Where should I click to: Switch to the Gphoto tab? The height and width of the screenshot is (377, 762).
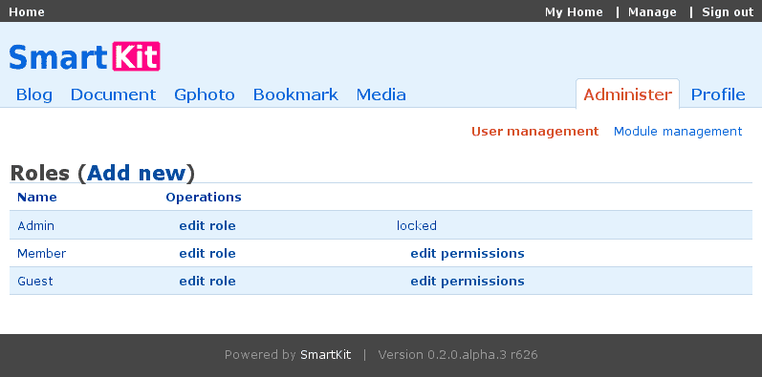(205, 94)
